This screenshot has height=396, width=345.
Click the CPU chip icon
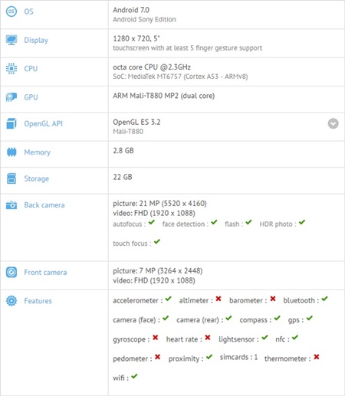pos(11,68)
